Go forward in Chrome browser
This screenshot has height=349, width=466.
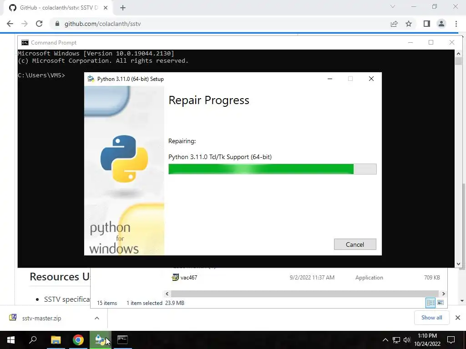point(25,24)
